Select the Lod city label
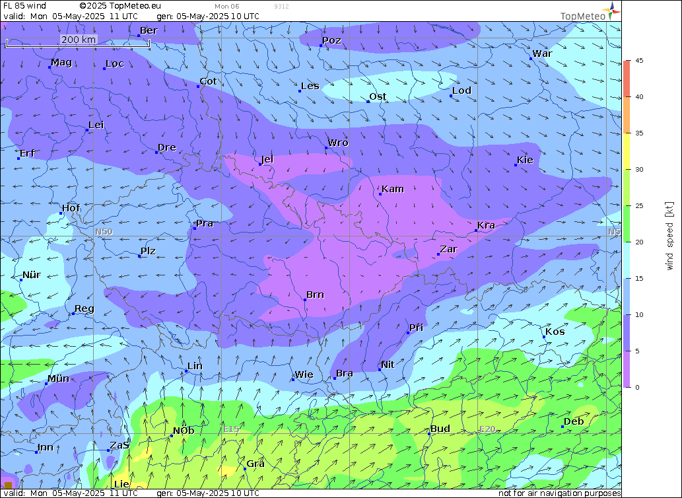 tap(461, 90)
